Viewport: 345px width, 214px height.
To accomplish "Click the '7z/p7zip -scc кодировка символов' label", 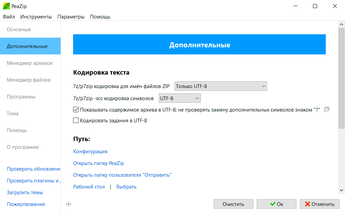I will tap(113, 98).
